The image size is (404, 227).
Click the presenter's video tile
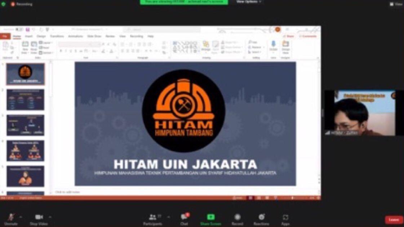[x=360, y=113]
